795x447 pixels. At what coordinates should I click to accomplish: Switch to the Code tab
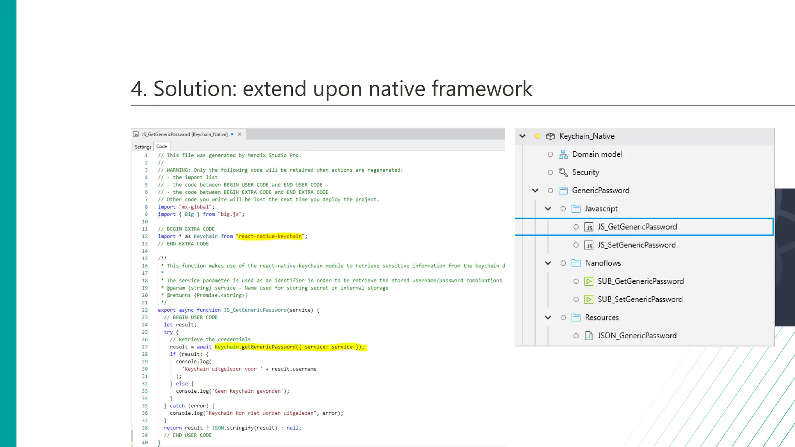coord(162,146)
